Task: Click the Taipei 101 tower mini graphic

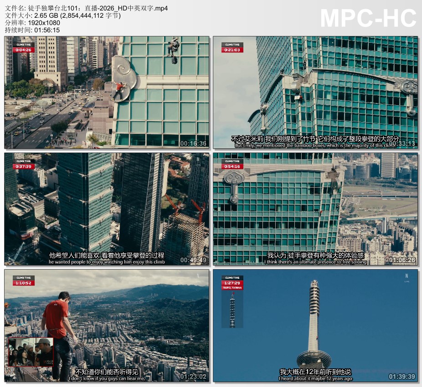Action: (232, 310)
